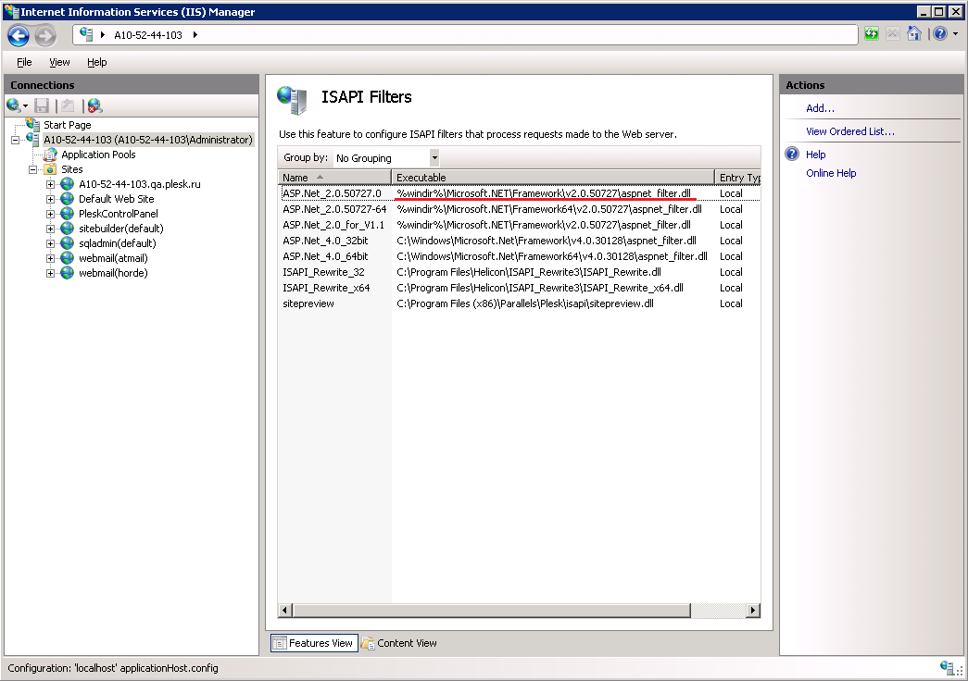968x681 pixels.
Task: Click the Add... action link
Action: click(x=820, y=108)
